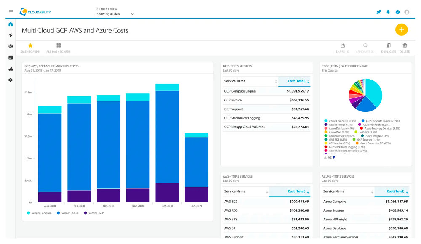
Task: Switch to the All Dashboards tab
Action: click(59, 46)
